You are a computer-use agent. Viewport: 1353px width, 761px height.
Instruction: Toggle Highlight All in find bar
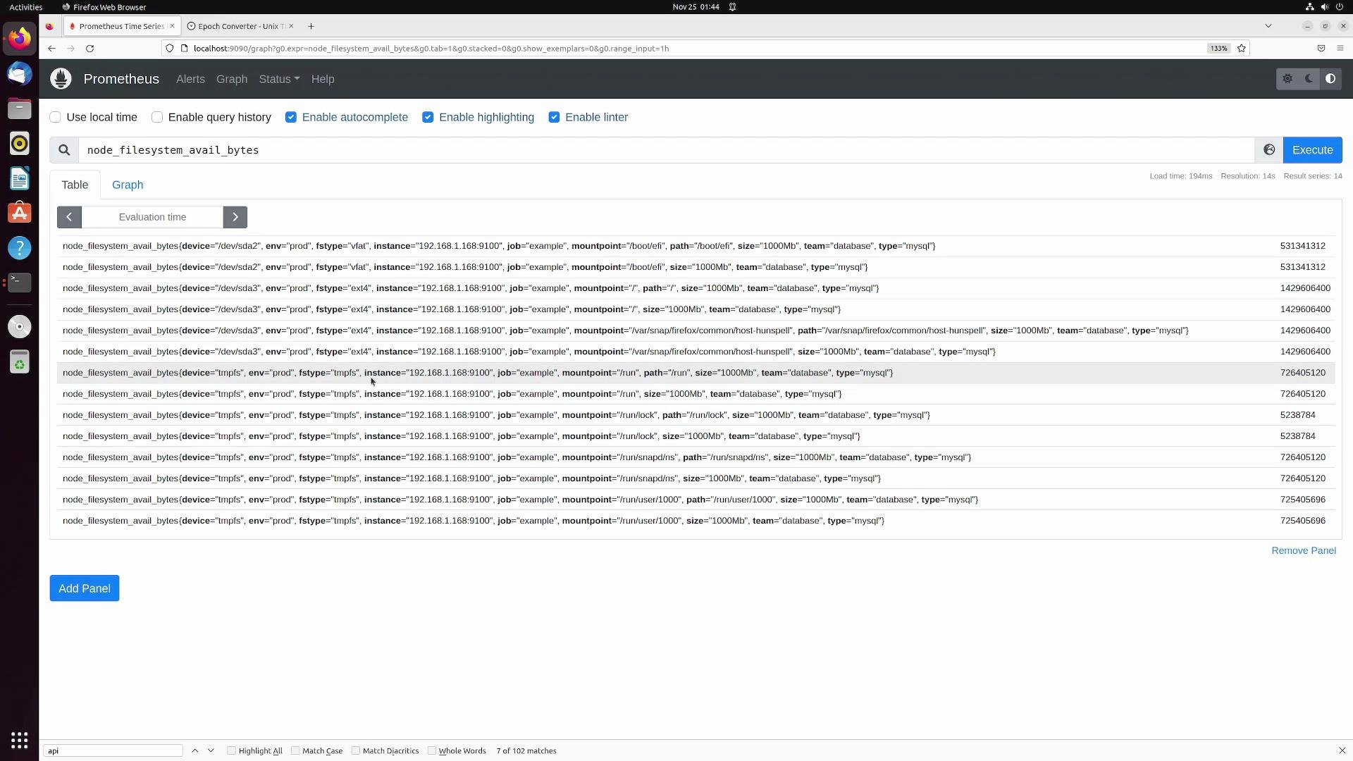coord(231,751)
